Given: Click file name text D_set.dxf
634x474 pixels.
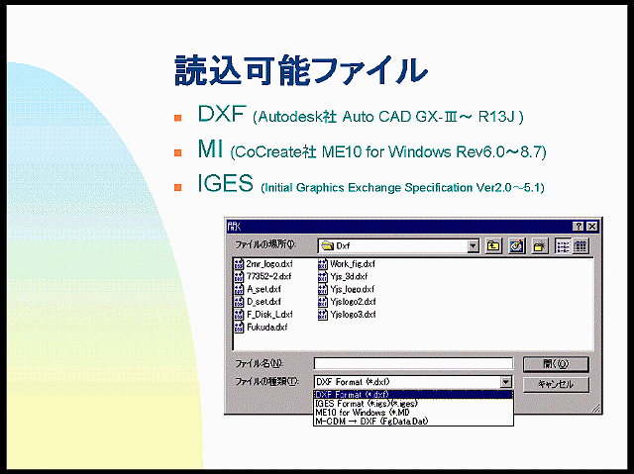Looking at the screenshot, I should pos(264,302).
